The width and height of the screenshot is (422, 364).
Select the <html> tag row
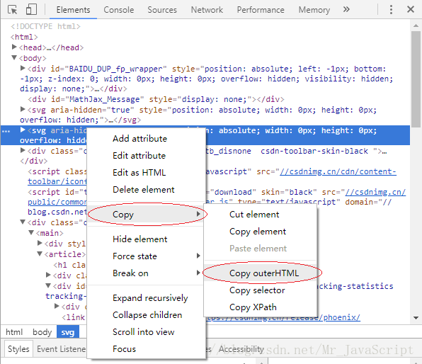pyautogui.click(x=24, y=37)
